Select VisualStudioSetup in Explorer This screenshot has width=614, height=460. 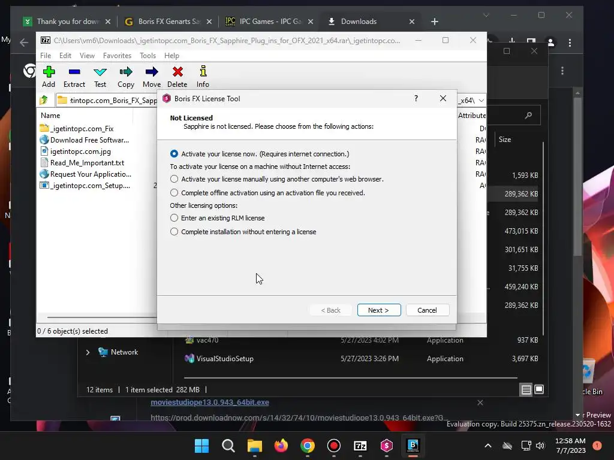(225, 359)
